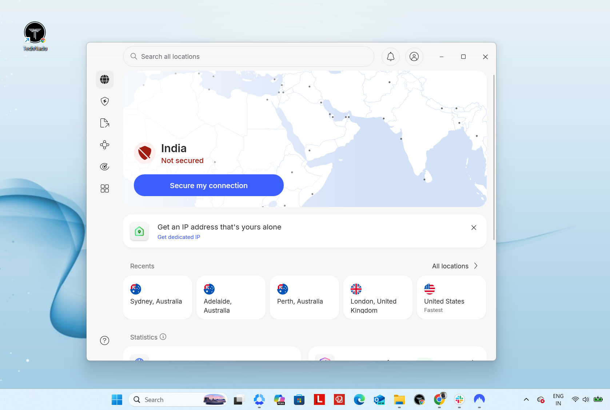This screenshot has height=410, width=610.
Task: Maximize the VPN window
Action: 463,57
